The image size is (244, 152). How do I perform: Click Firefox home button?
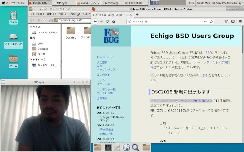pos(113,22)
